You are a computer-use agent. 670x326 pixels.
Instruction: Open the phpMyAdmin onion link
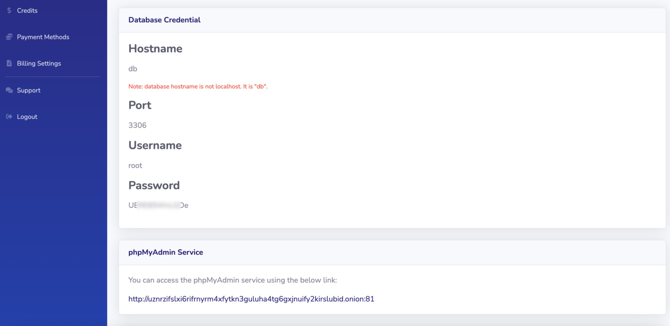click(x=251, y=299)
